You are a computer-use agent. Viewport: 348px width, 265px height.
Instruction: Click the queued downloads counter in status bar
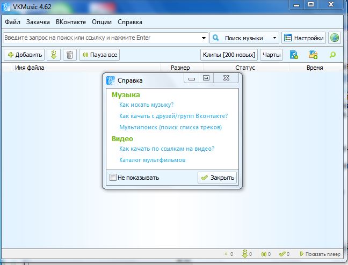pyautogui.click(x=229, y=254)
